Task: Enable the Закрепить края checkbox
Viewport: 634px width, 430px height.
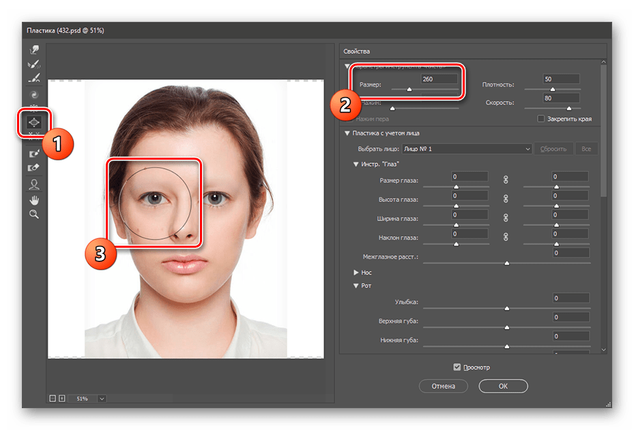Action: click(541, 119)
